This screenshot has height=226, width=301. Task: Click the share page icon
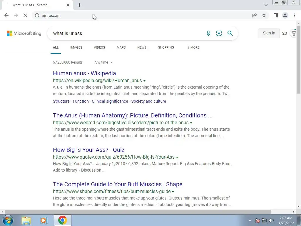coord(255,15)
